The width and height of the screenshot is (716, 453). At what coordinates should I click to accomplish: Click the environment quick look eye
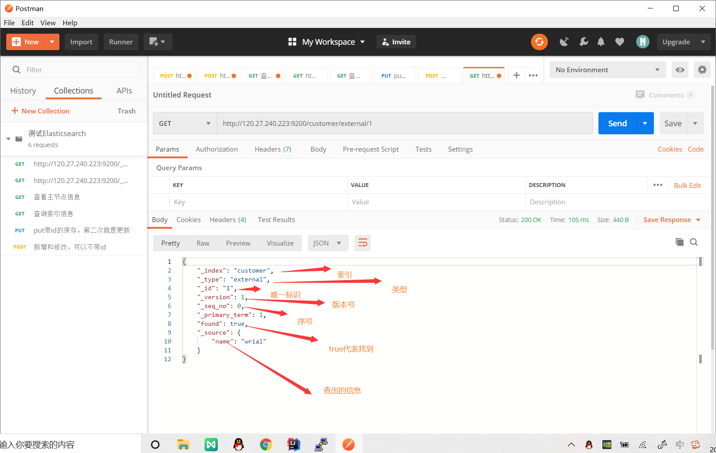680,70
